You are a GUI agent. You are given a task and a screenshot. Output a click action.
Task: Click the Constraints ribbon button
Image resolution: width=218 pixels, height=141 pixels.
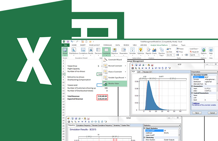106,52
